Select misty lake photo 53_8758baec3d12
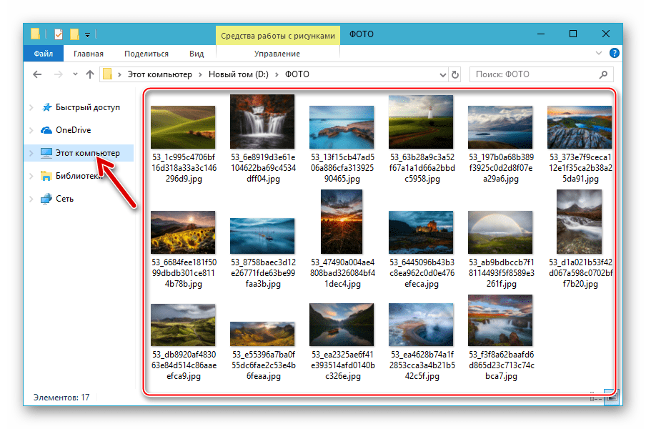This screenshot has width=646, height=429. coord(262,236)
